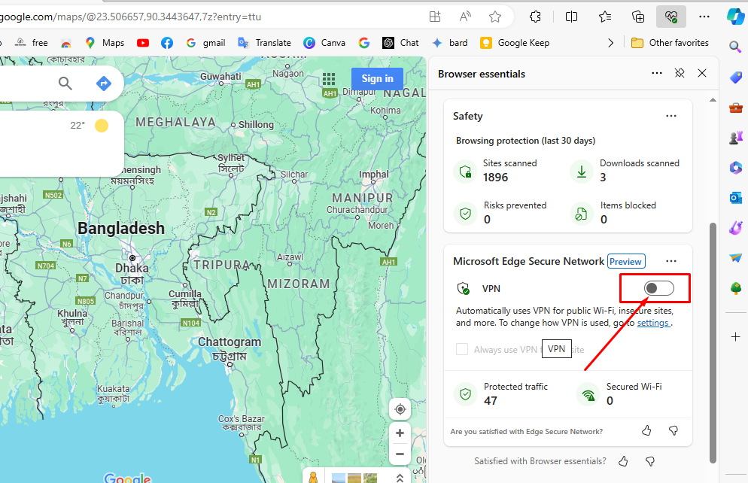Select the Translate favorite
Viewport: 748px width, 483px height.
[265, 43]
